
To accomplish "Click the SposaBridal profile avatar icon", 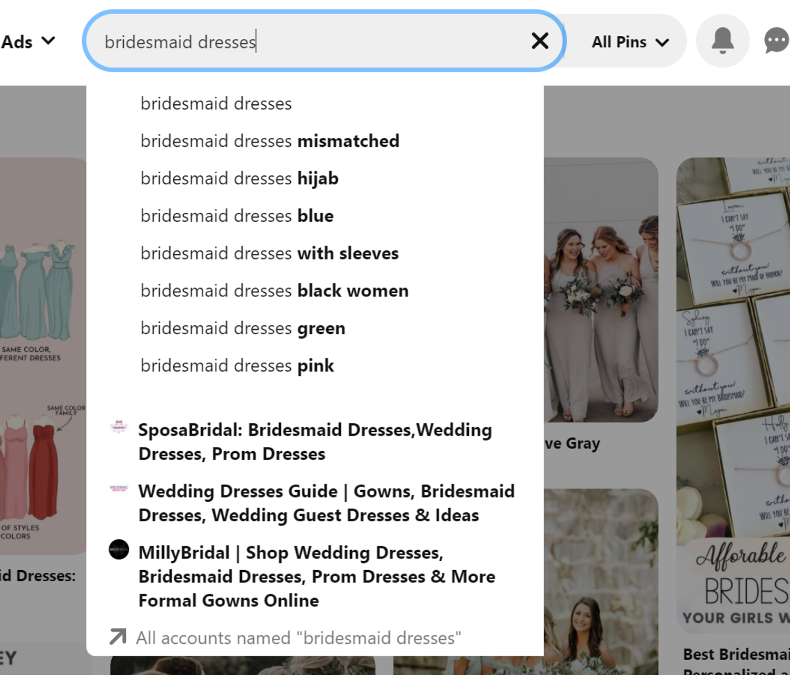I will click(118, 426).
